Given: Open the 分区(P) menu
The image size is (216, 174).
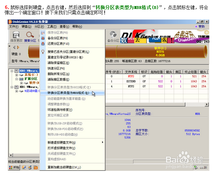Looking at the screenshot, I should click(39, 27).
